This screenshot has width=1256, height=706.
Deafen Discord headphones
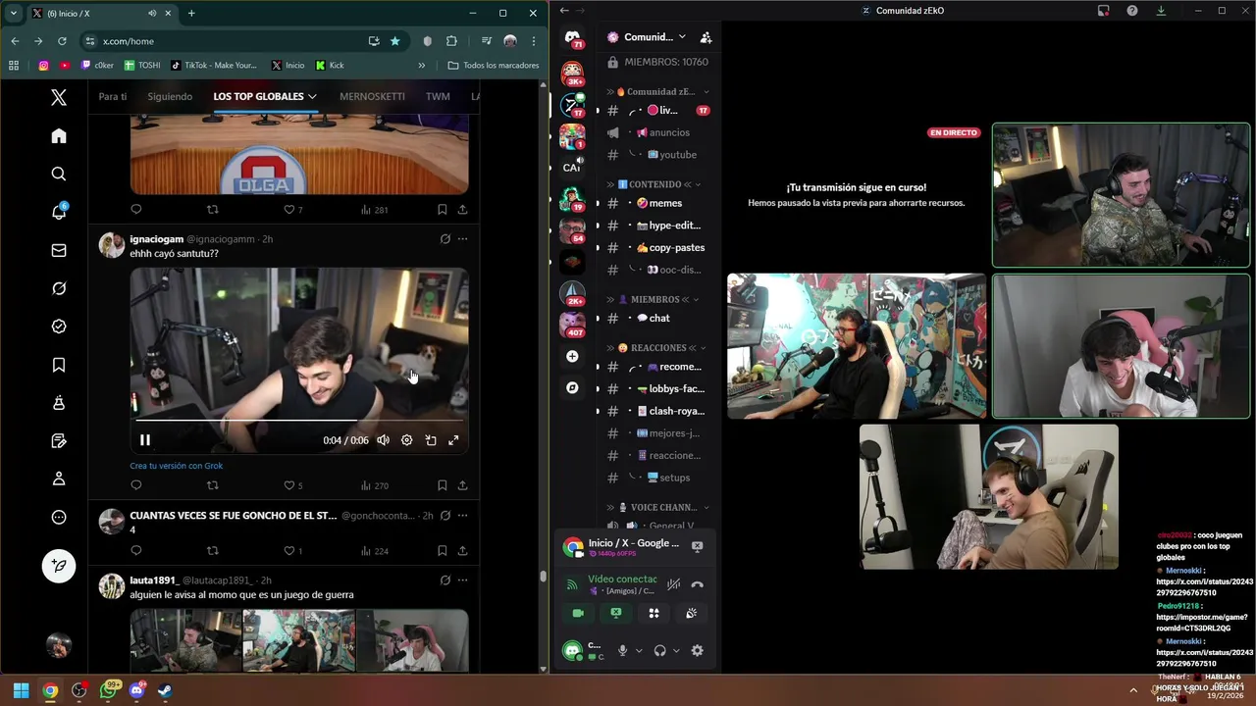[660, 650]
